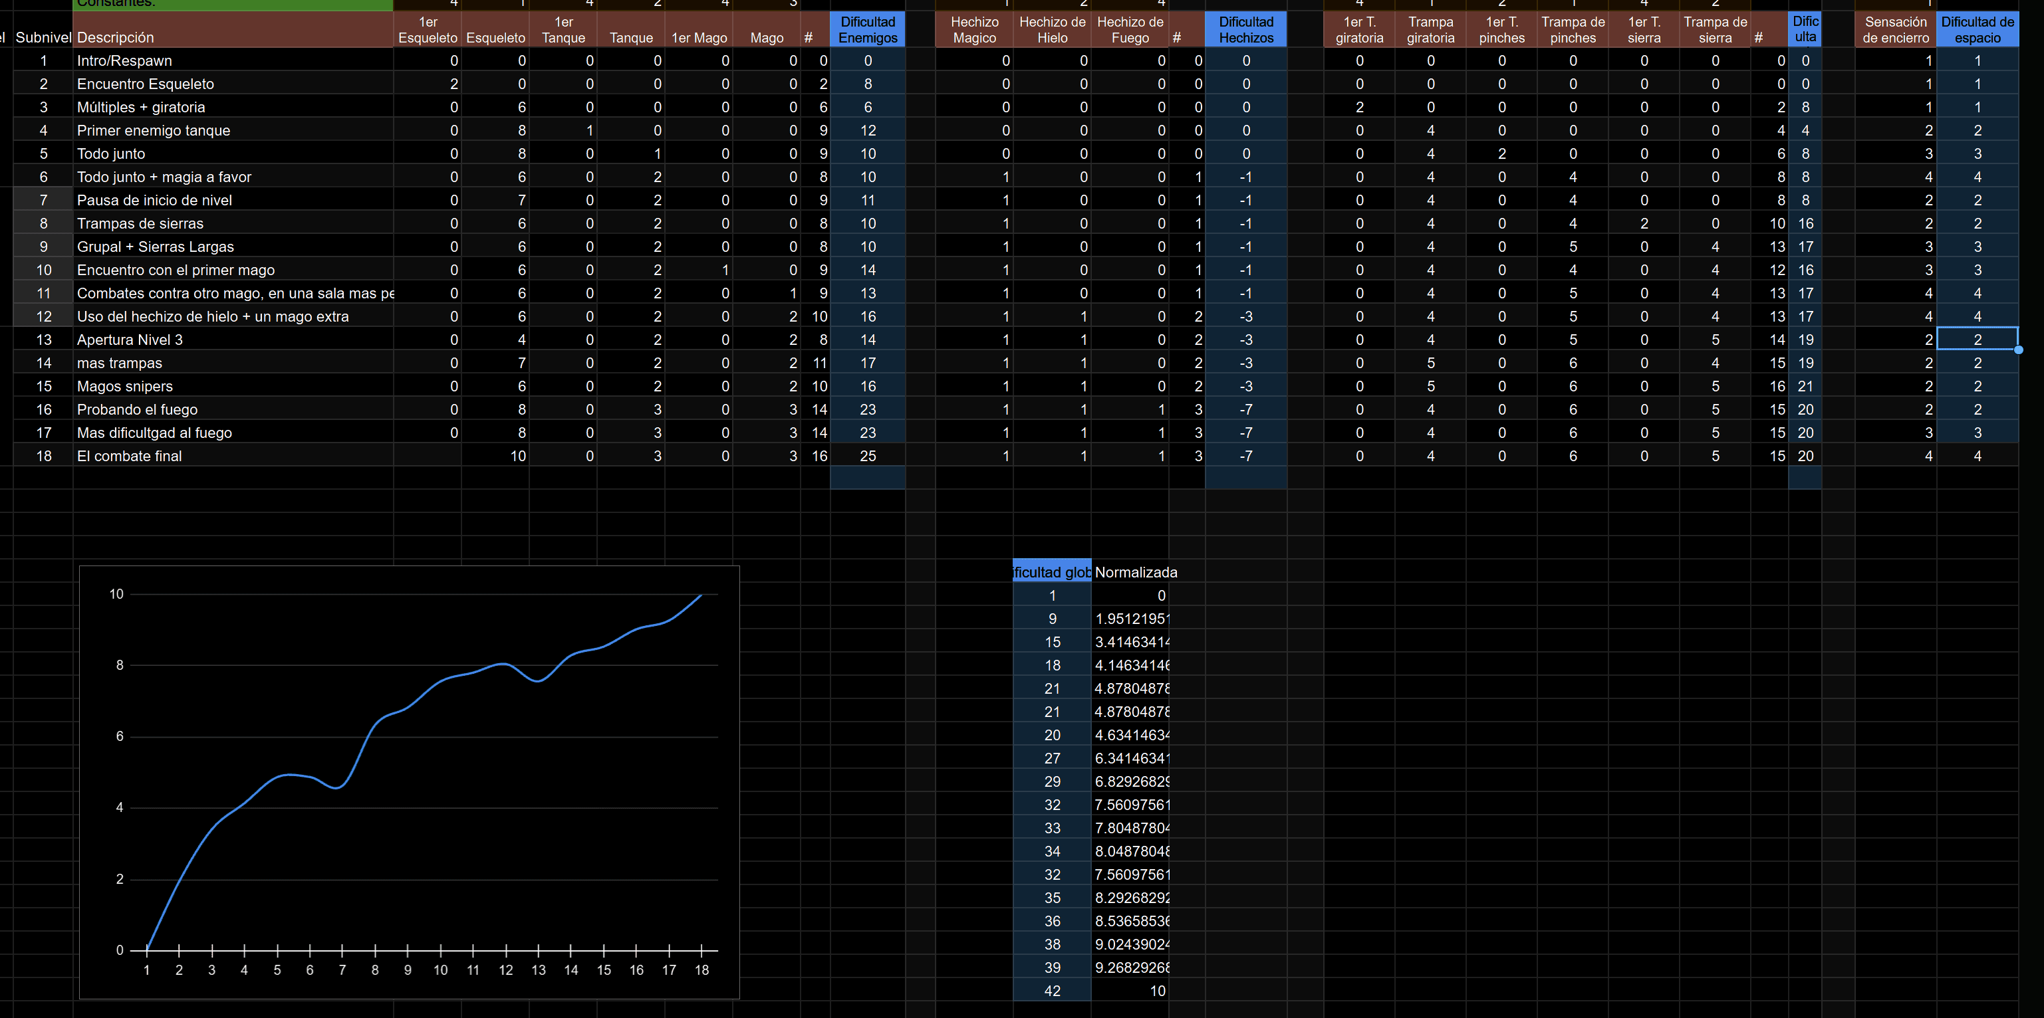Click enemy difficulty 25 in combate final row
Viewport: 2044px width, 1018px height.
(867, 455)
